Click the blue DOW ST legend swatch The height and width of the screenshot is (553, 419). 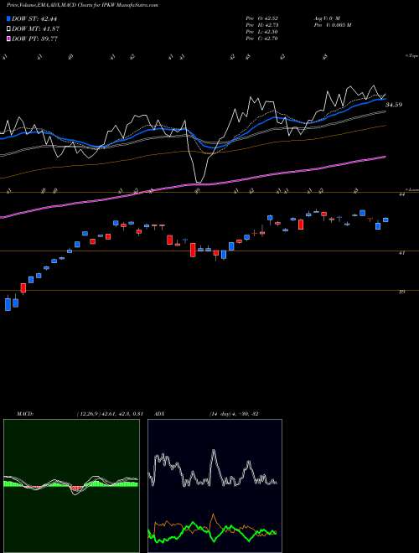(9, 18)
